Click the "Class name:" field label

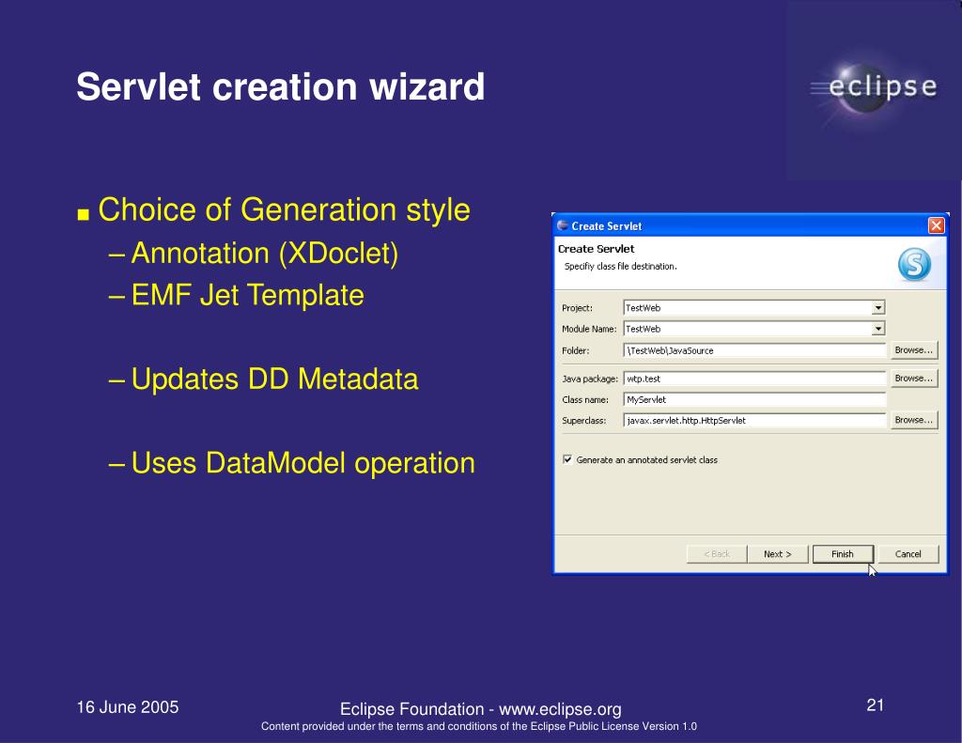[584, 400]
